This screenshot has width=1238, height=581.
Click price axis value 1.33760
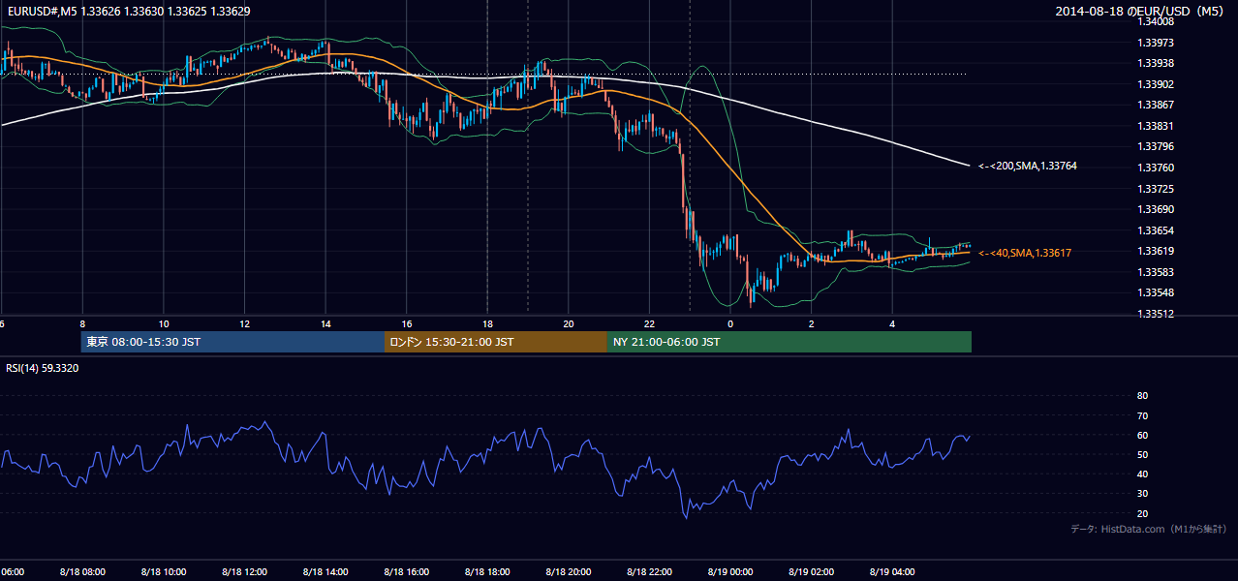click(x=1156, y=168)
